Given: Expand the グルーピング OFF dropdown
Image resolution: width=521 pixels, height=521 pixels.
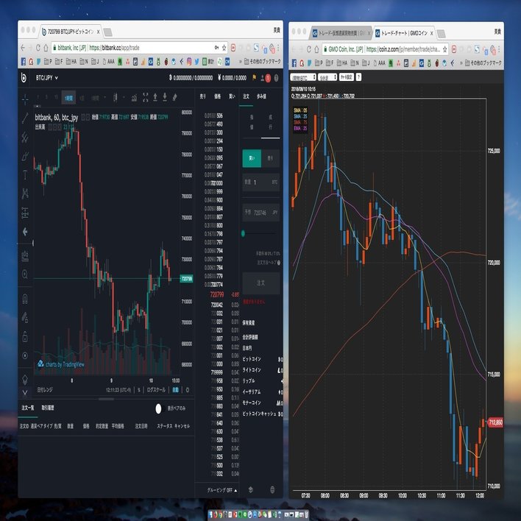Looking at the screenshot, I should click(x=222, y=490).
